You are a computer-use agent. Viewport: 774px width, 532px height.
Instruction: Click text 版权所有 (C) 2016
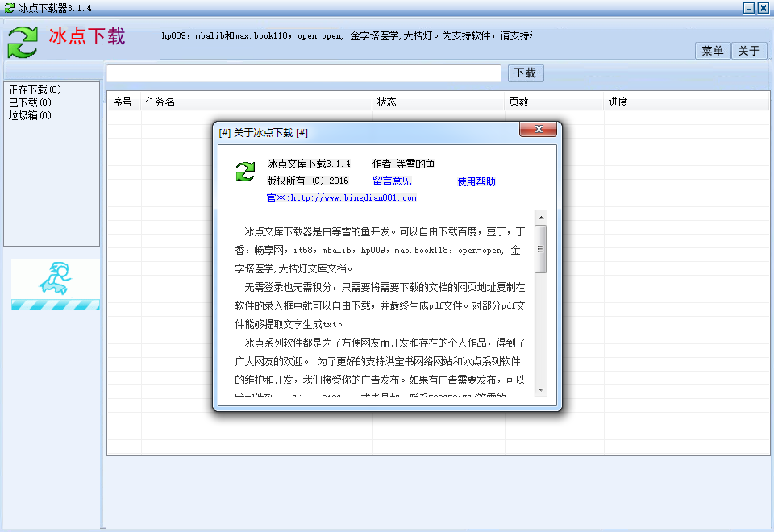point(307,181)
